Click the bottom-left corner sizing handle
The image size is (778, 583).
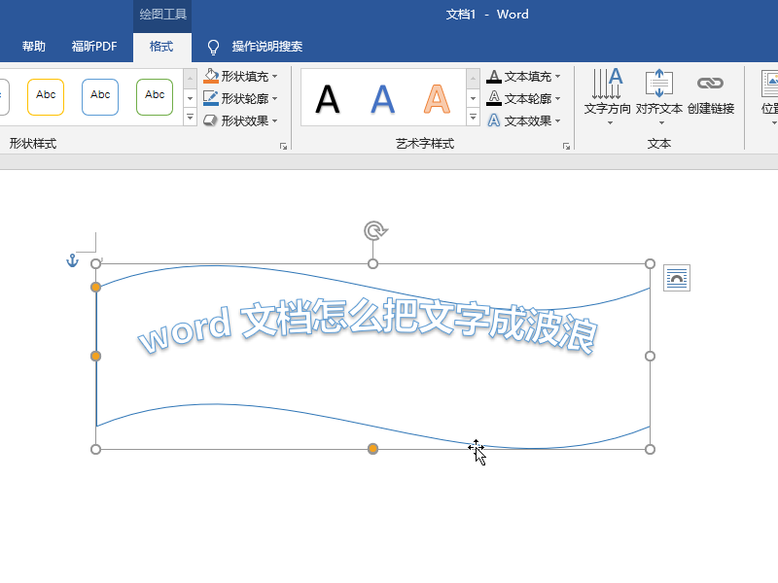(95, 449)
